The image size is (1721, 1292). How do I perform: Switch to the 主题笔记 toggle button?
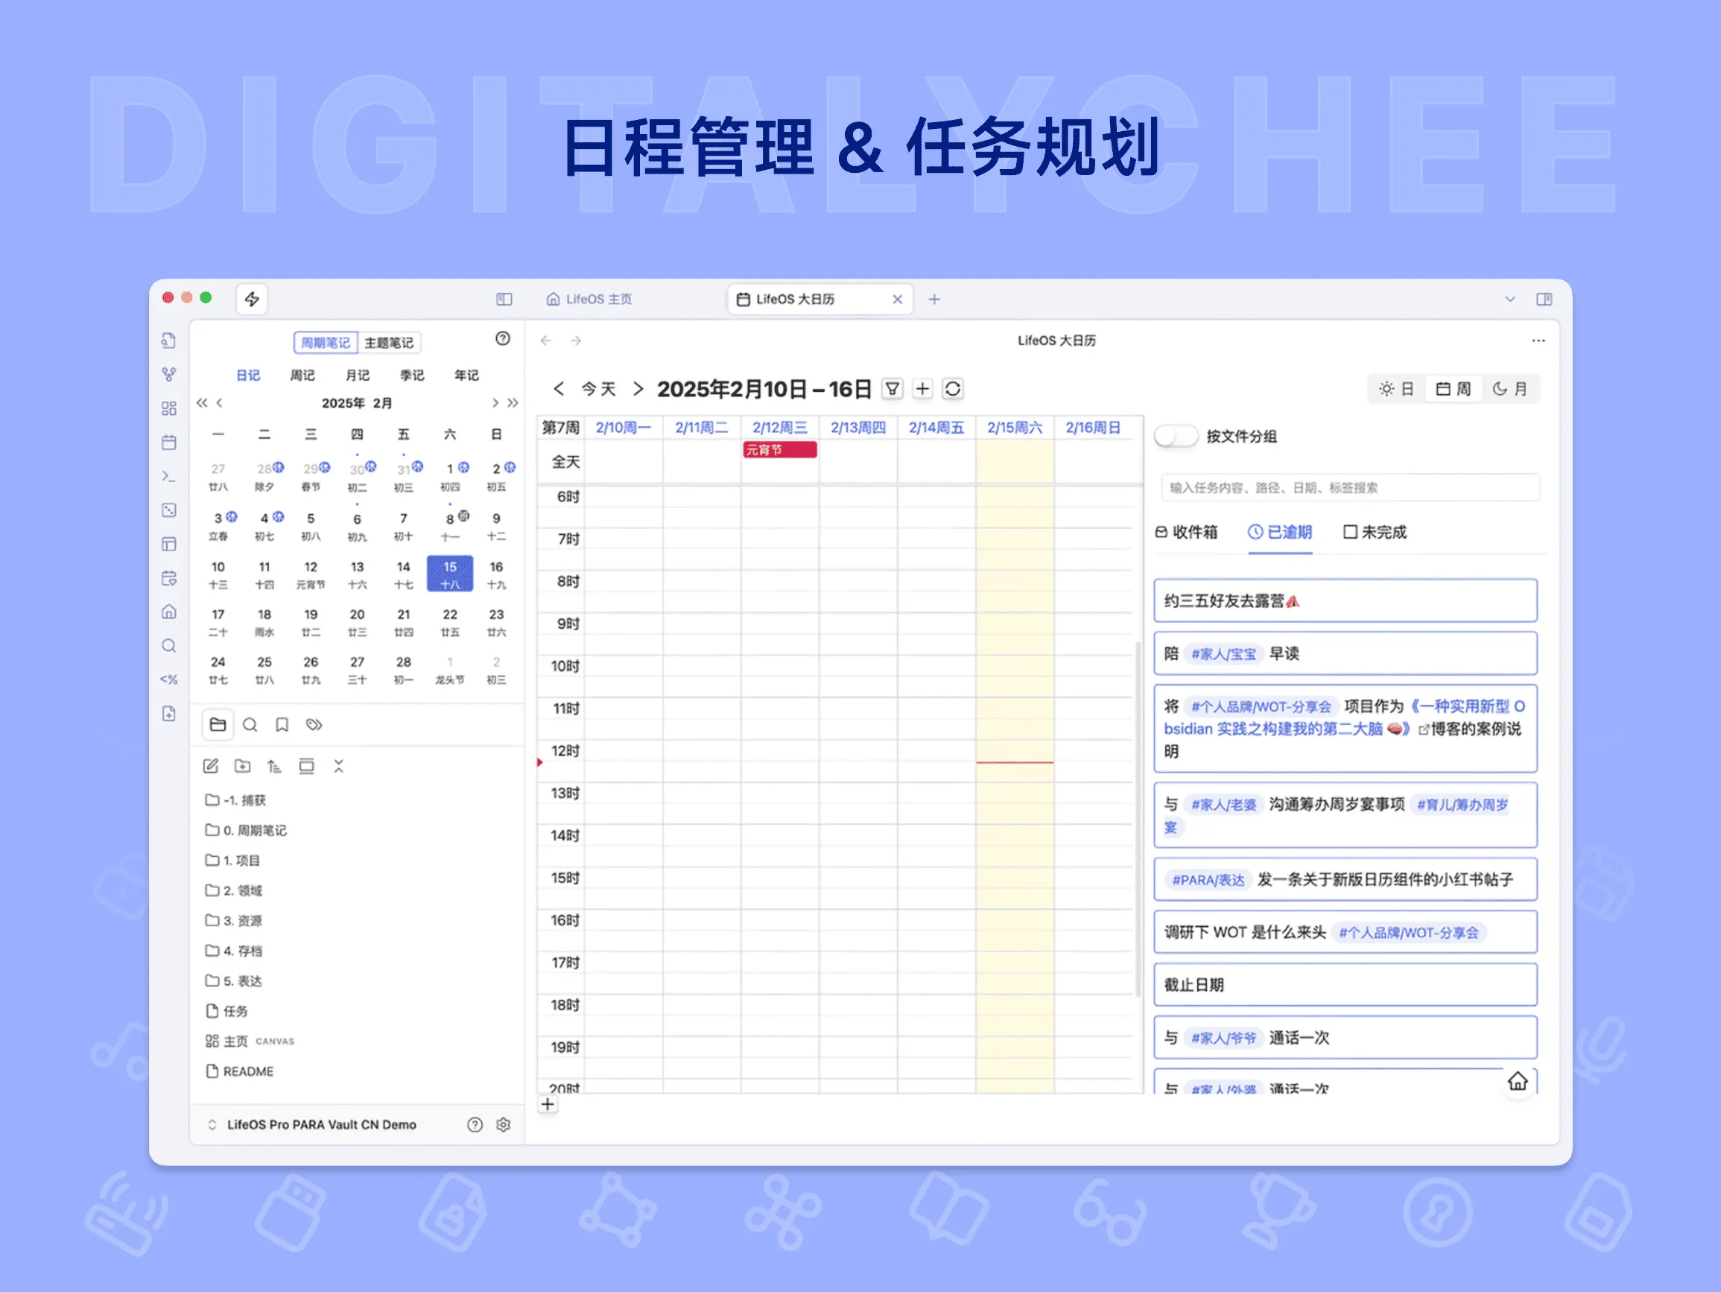point(389,343)
